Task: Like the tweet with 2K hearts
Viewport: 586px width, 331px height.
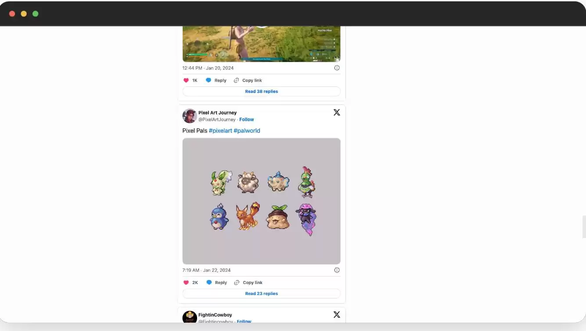Action: [186, 282]
